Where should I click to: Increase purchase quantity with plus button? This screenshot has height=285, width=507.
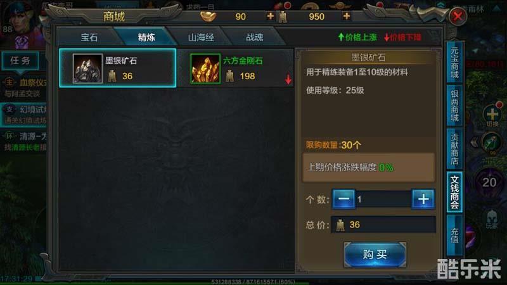click(423, 199)
